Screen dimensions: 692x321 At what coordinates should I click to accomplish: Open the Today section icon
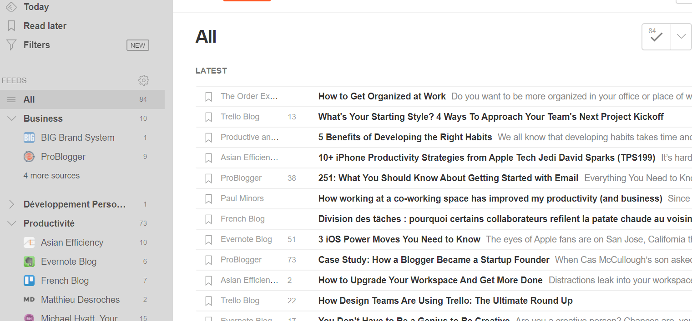pyautogui.click(x=11, y=7)
